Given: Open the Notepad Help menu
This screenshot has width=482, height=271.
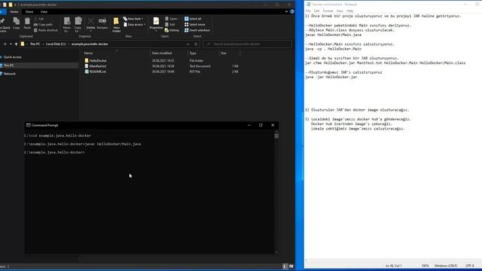Looking at the screenshot, I should coord(349,11).
